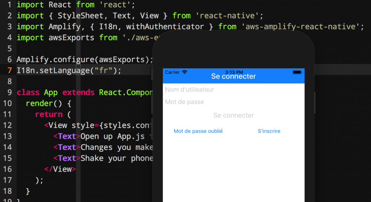Click the 'class App extends' code line
The image size is (371, 202).
coord(84,93)
